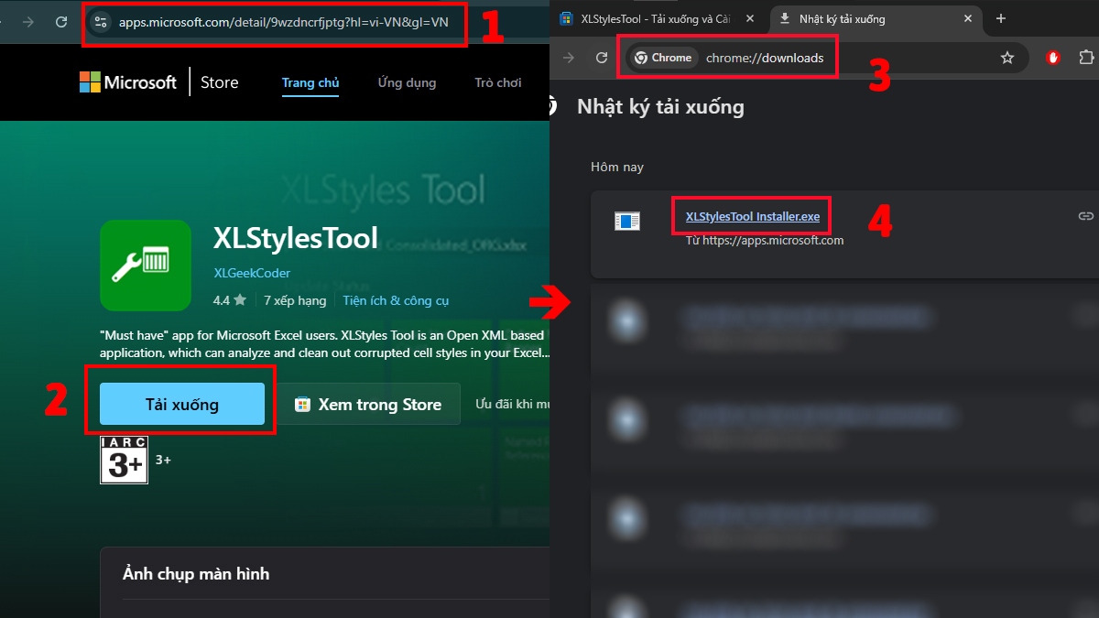Open site information icon in the address bar

pos(101,23)
